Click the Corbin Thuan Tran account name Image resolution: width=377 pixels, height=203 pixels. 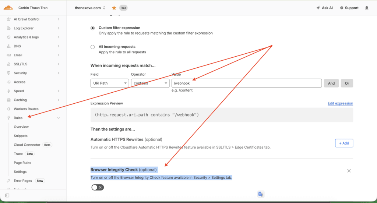pyautogui.click(x=33, y=8)
